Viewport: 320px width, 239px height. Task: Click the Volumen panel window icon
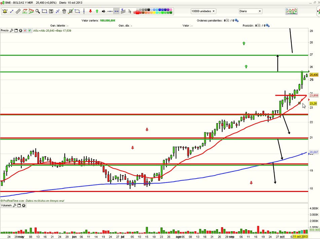point(19,205)
